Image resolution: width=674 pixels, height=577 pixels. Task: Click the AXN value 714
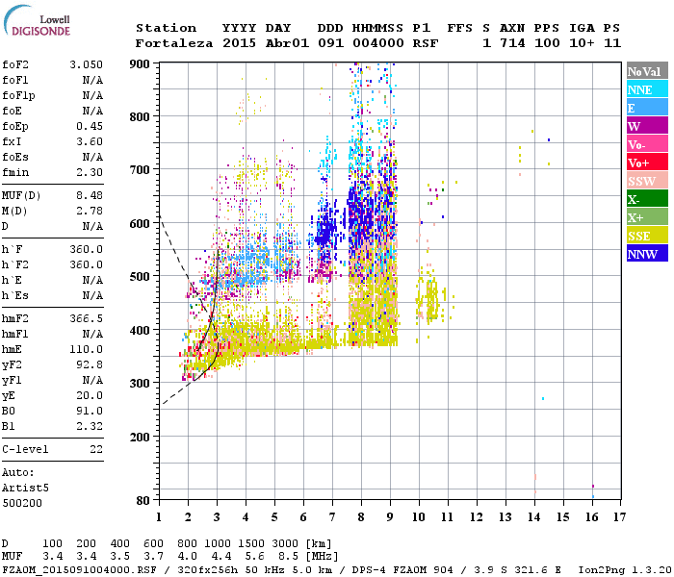[x=512, y=43]
